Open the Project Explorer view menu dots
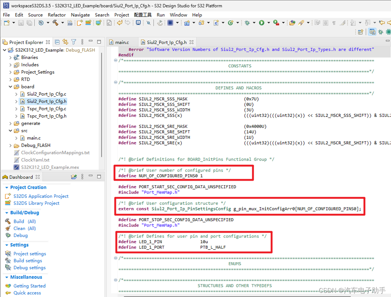This screenshot has width=391, height=297. 82,42
